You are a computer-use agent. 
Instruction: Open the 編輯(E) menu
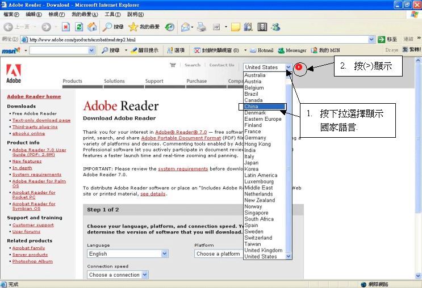[x=34, y=15]
